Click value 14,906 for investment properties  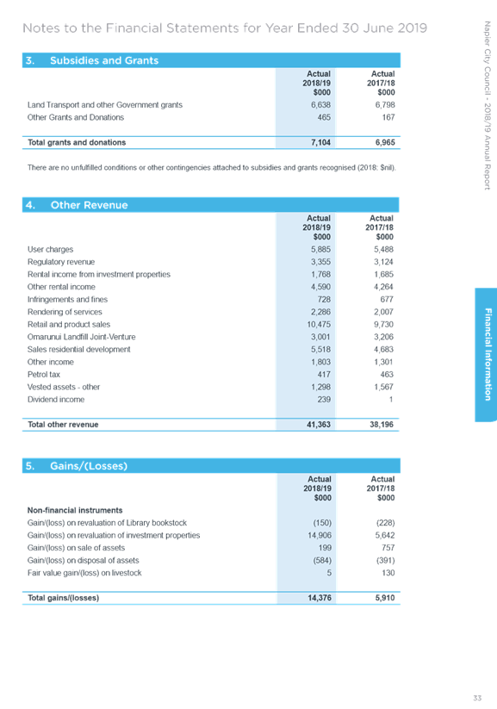tap(320, 535)
